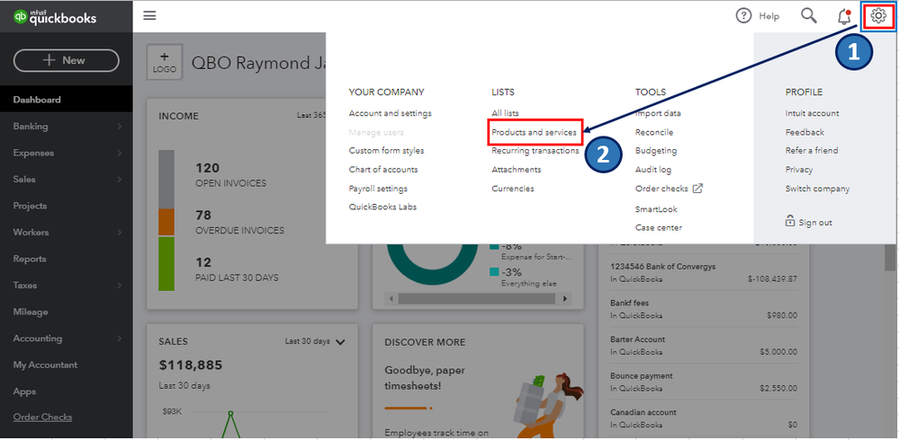Click the add LOGO placeholder
The height and width of the screenshot is (440, 899).
pyautogui.click(x=165, y=62)
